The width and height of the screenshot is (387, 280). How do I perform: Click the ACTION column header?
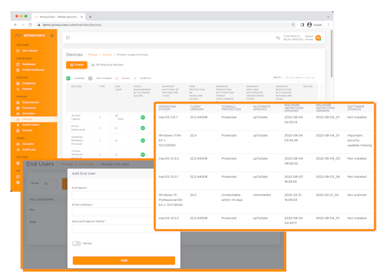pos(308,86)
